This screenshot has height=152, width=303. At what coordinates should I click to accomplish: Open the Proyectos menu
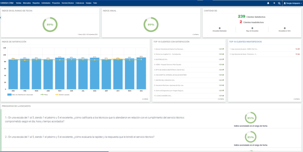(56, 3)
